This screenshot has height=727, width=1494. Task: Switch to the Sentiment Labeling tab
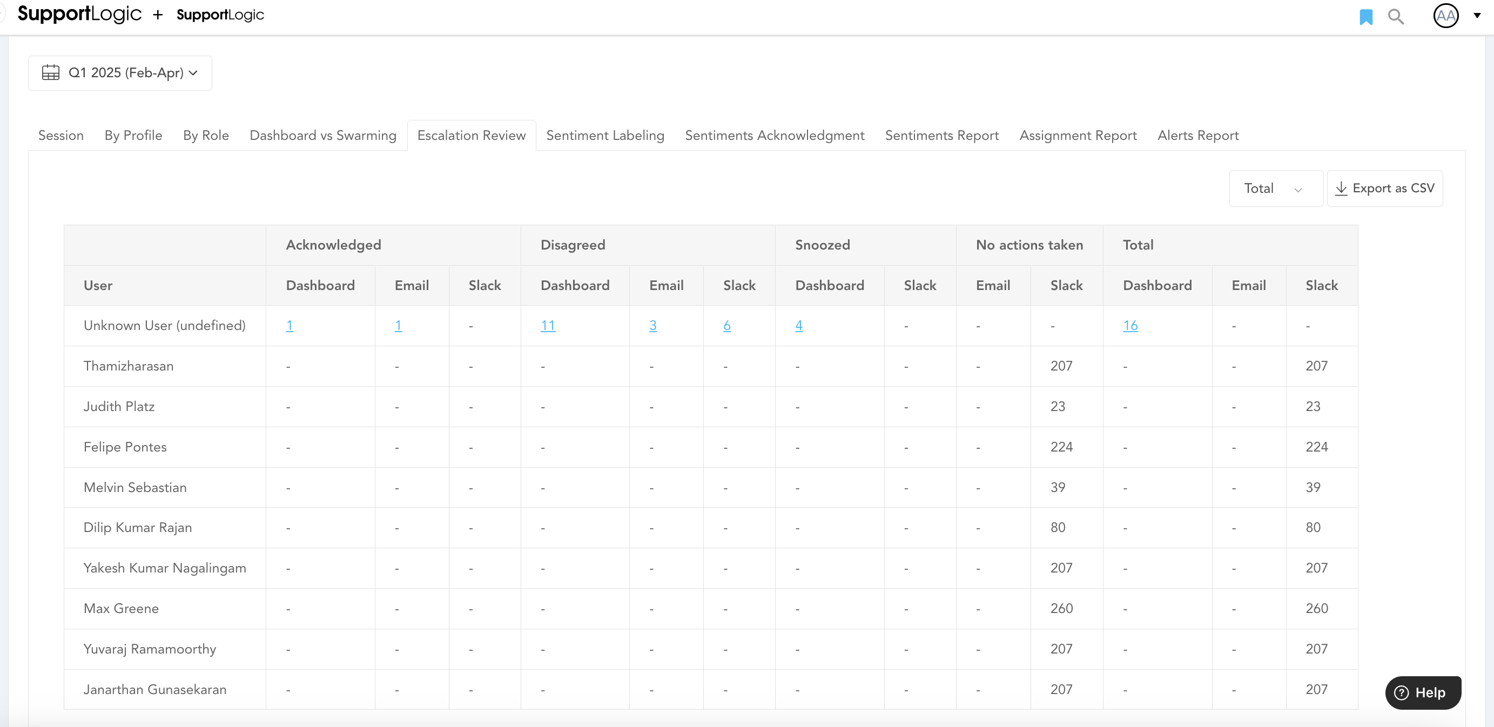click(605, 135)
